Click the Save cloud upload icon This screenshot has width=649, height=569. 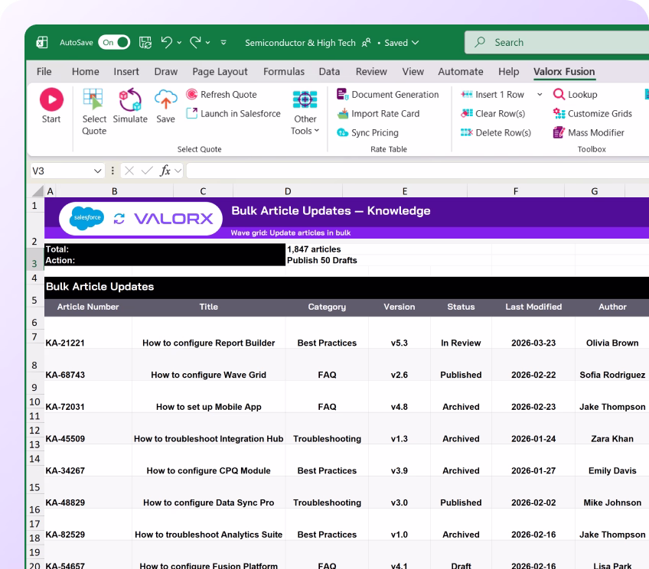[x=165, y=99]
